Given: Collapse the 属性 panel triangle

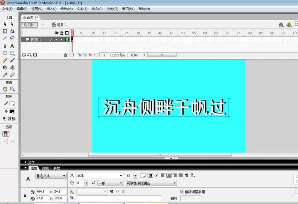Looking at the screenshot, I should pos(26,168).
